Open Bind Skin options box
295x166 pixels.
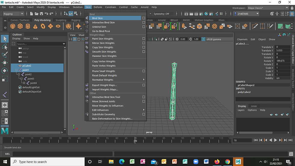(x=144, y=18)
